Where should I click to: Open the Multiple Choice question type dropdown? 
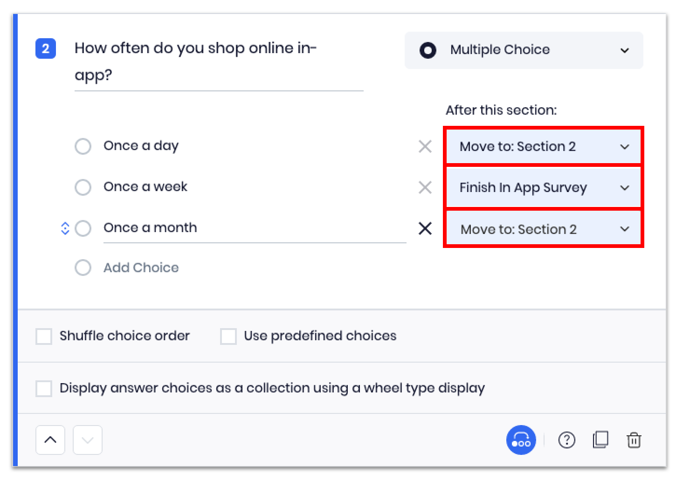click(524, 50)
